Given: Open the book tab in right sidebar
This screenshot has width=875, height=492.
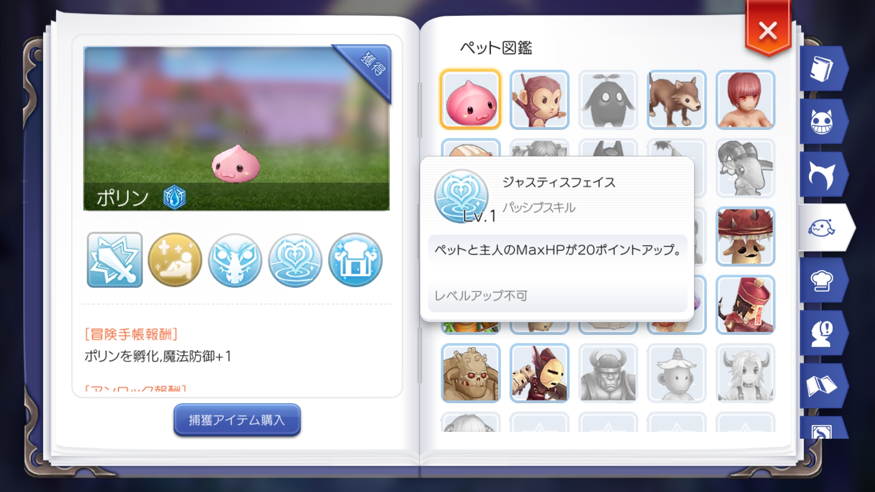Looking at the screenshot, I should (x=823, y=69).
